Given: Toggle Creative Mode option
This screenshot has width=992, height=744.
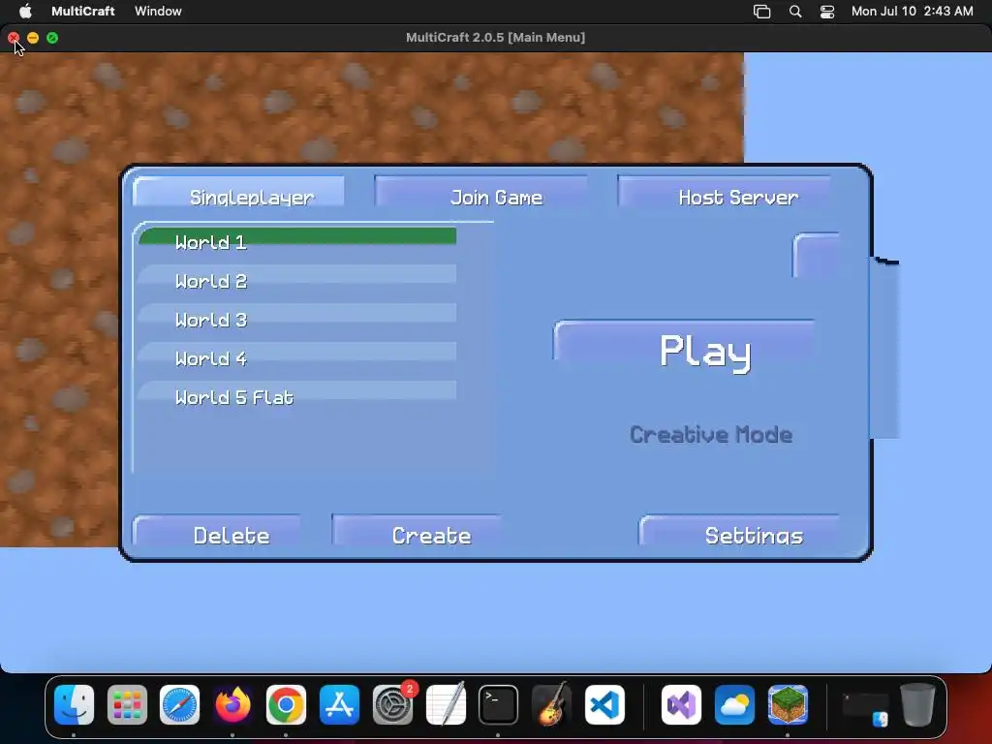Looking at the screenshot, I should [711, 435].
